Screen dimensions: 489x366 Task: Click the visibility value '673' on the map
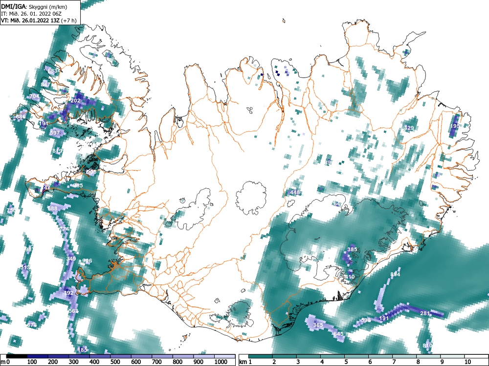(32, 325)
